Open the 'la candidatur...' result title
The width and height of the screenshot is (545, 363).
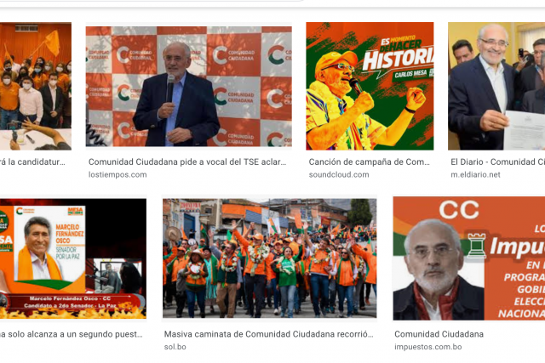(x=32, y=162)
